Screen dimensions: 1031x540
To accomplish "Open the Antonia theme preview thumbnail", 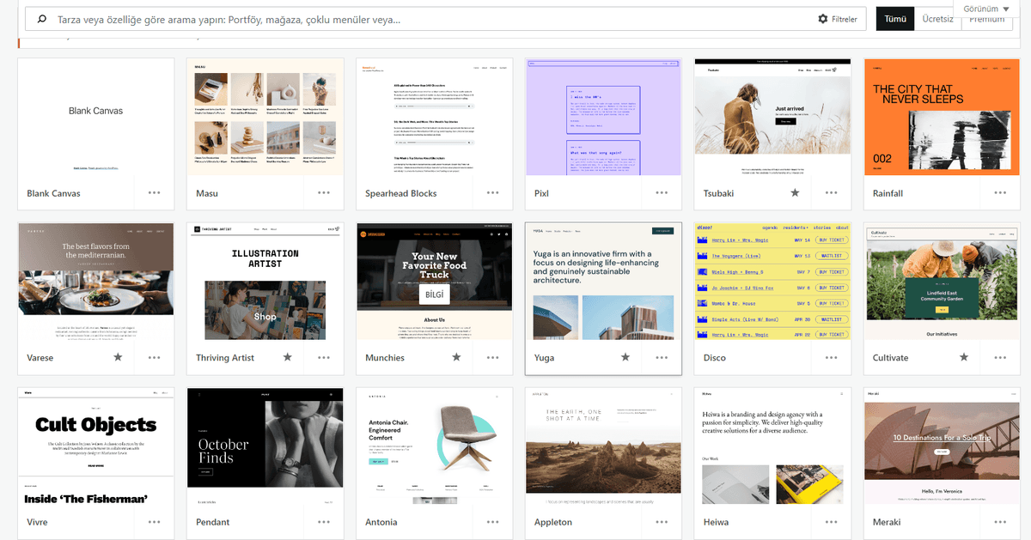I will tap(434, 446).
